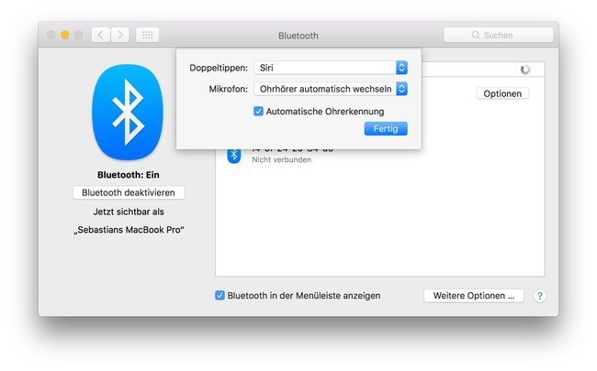Click the Bluetooth: Ein status label
The width and height of the screenshot is (597, 371).
(129, 175)
